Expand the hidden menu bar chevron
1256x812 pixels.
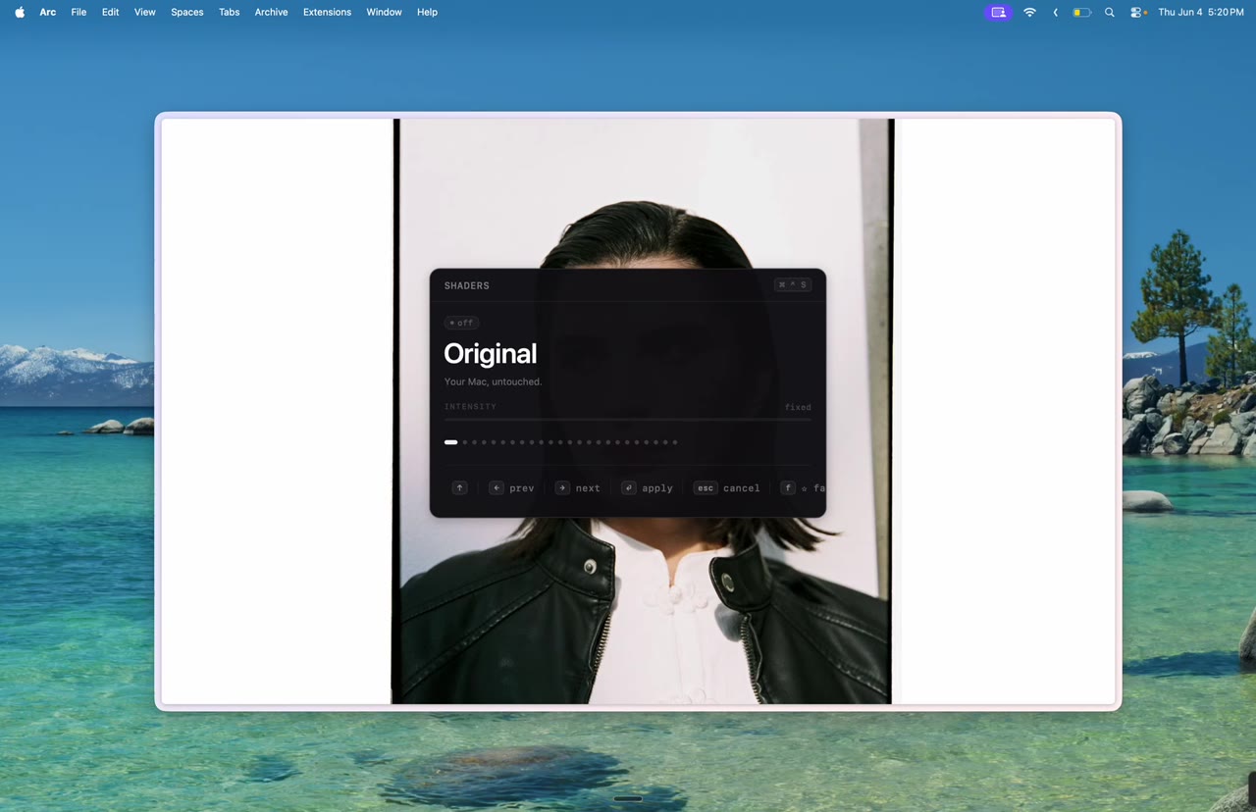pyautogui.click(x=1055, y=13)
